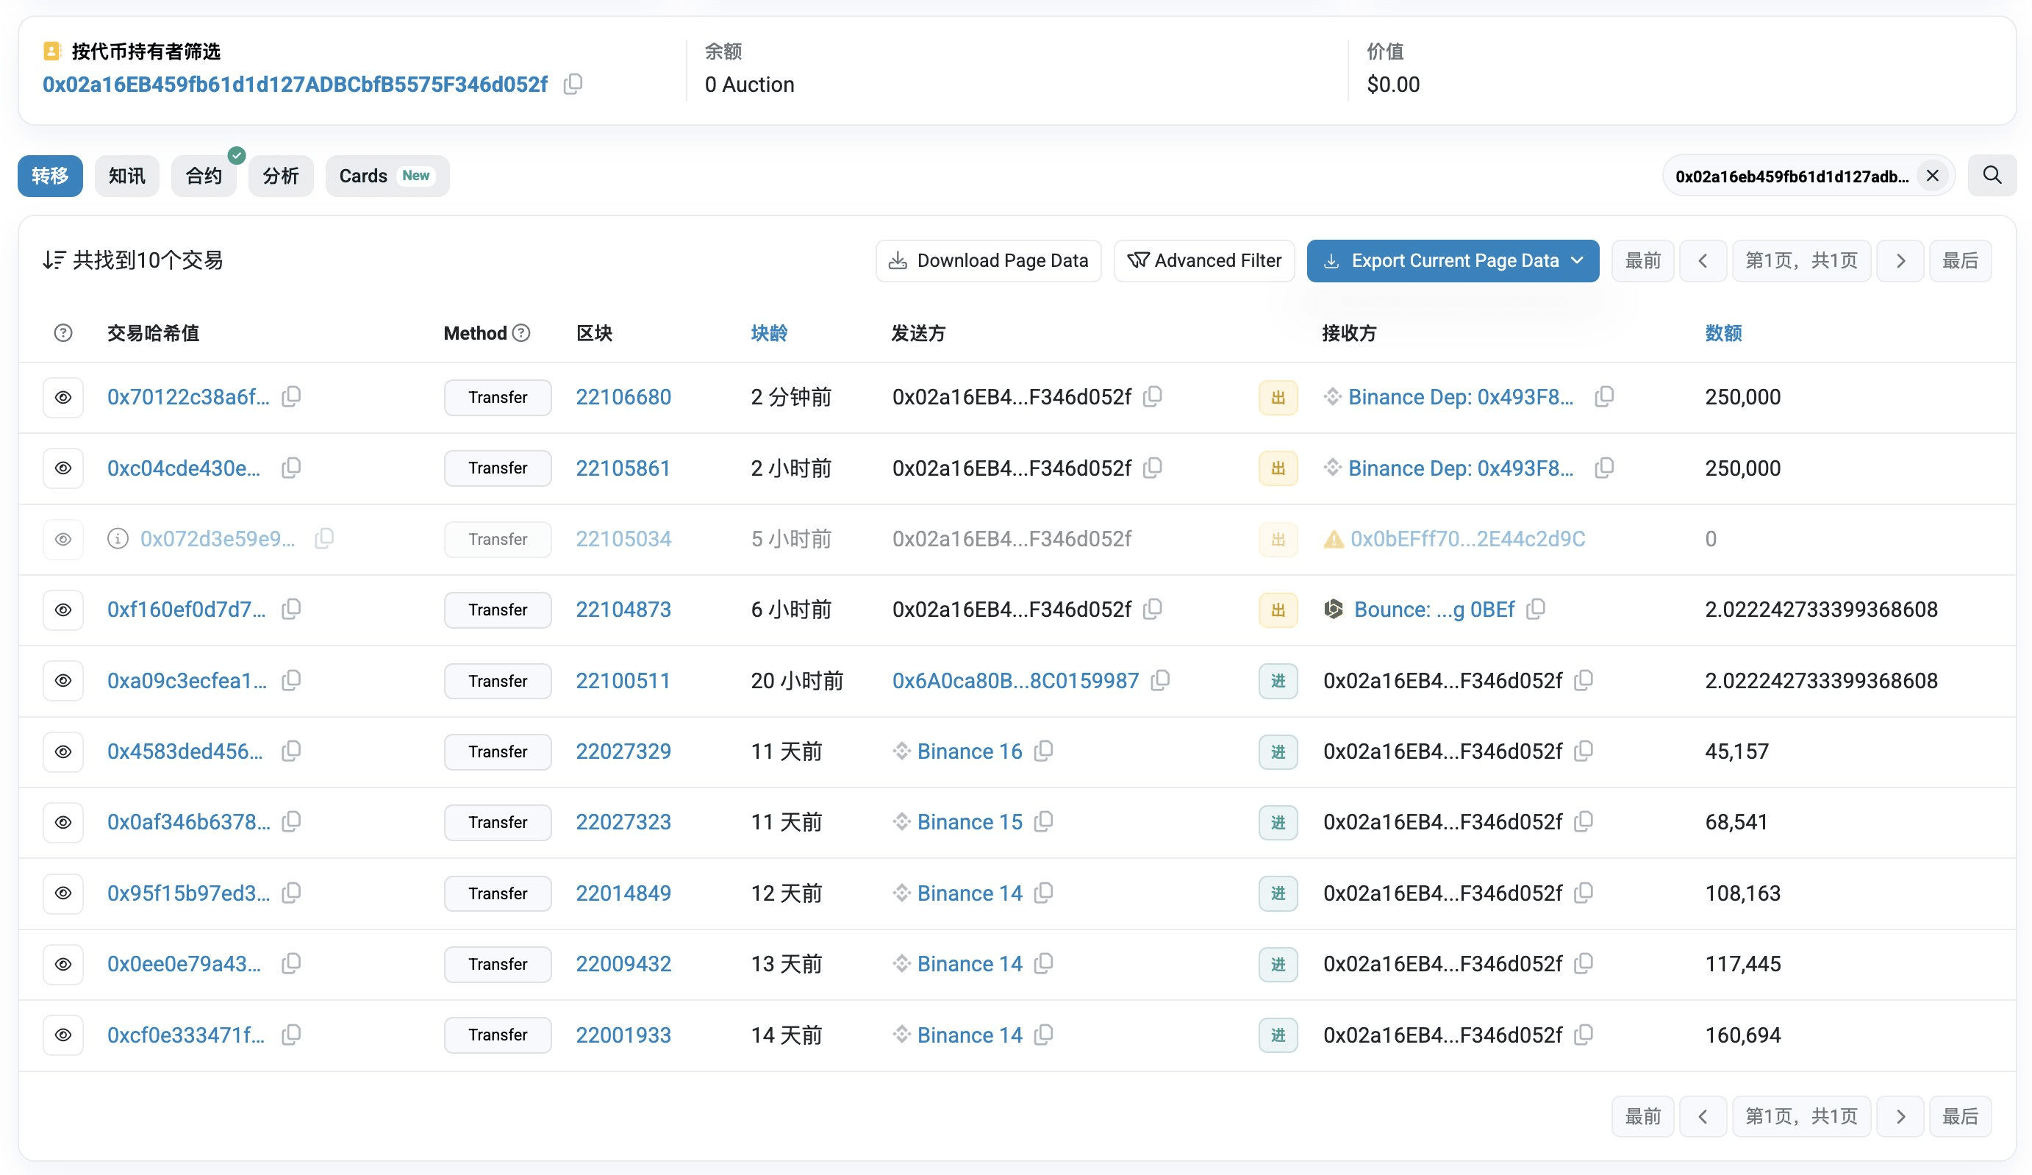Click sort icon beside transactions found text
This screenshot has height=1175, width=2032.
point(54,260)
